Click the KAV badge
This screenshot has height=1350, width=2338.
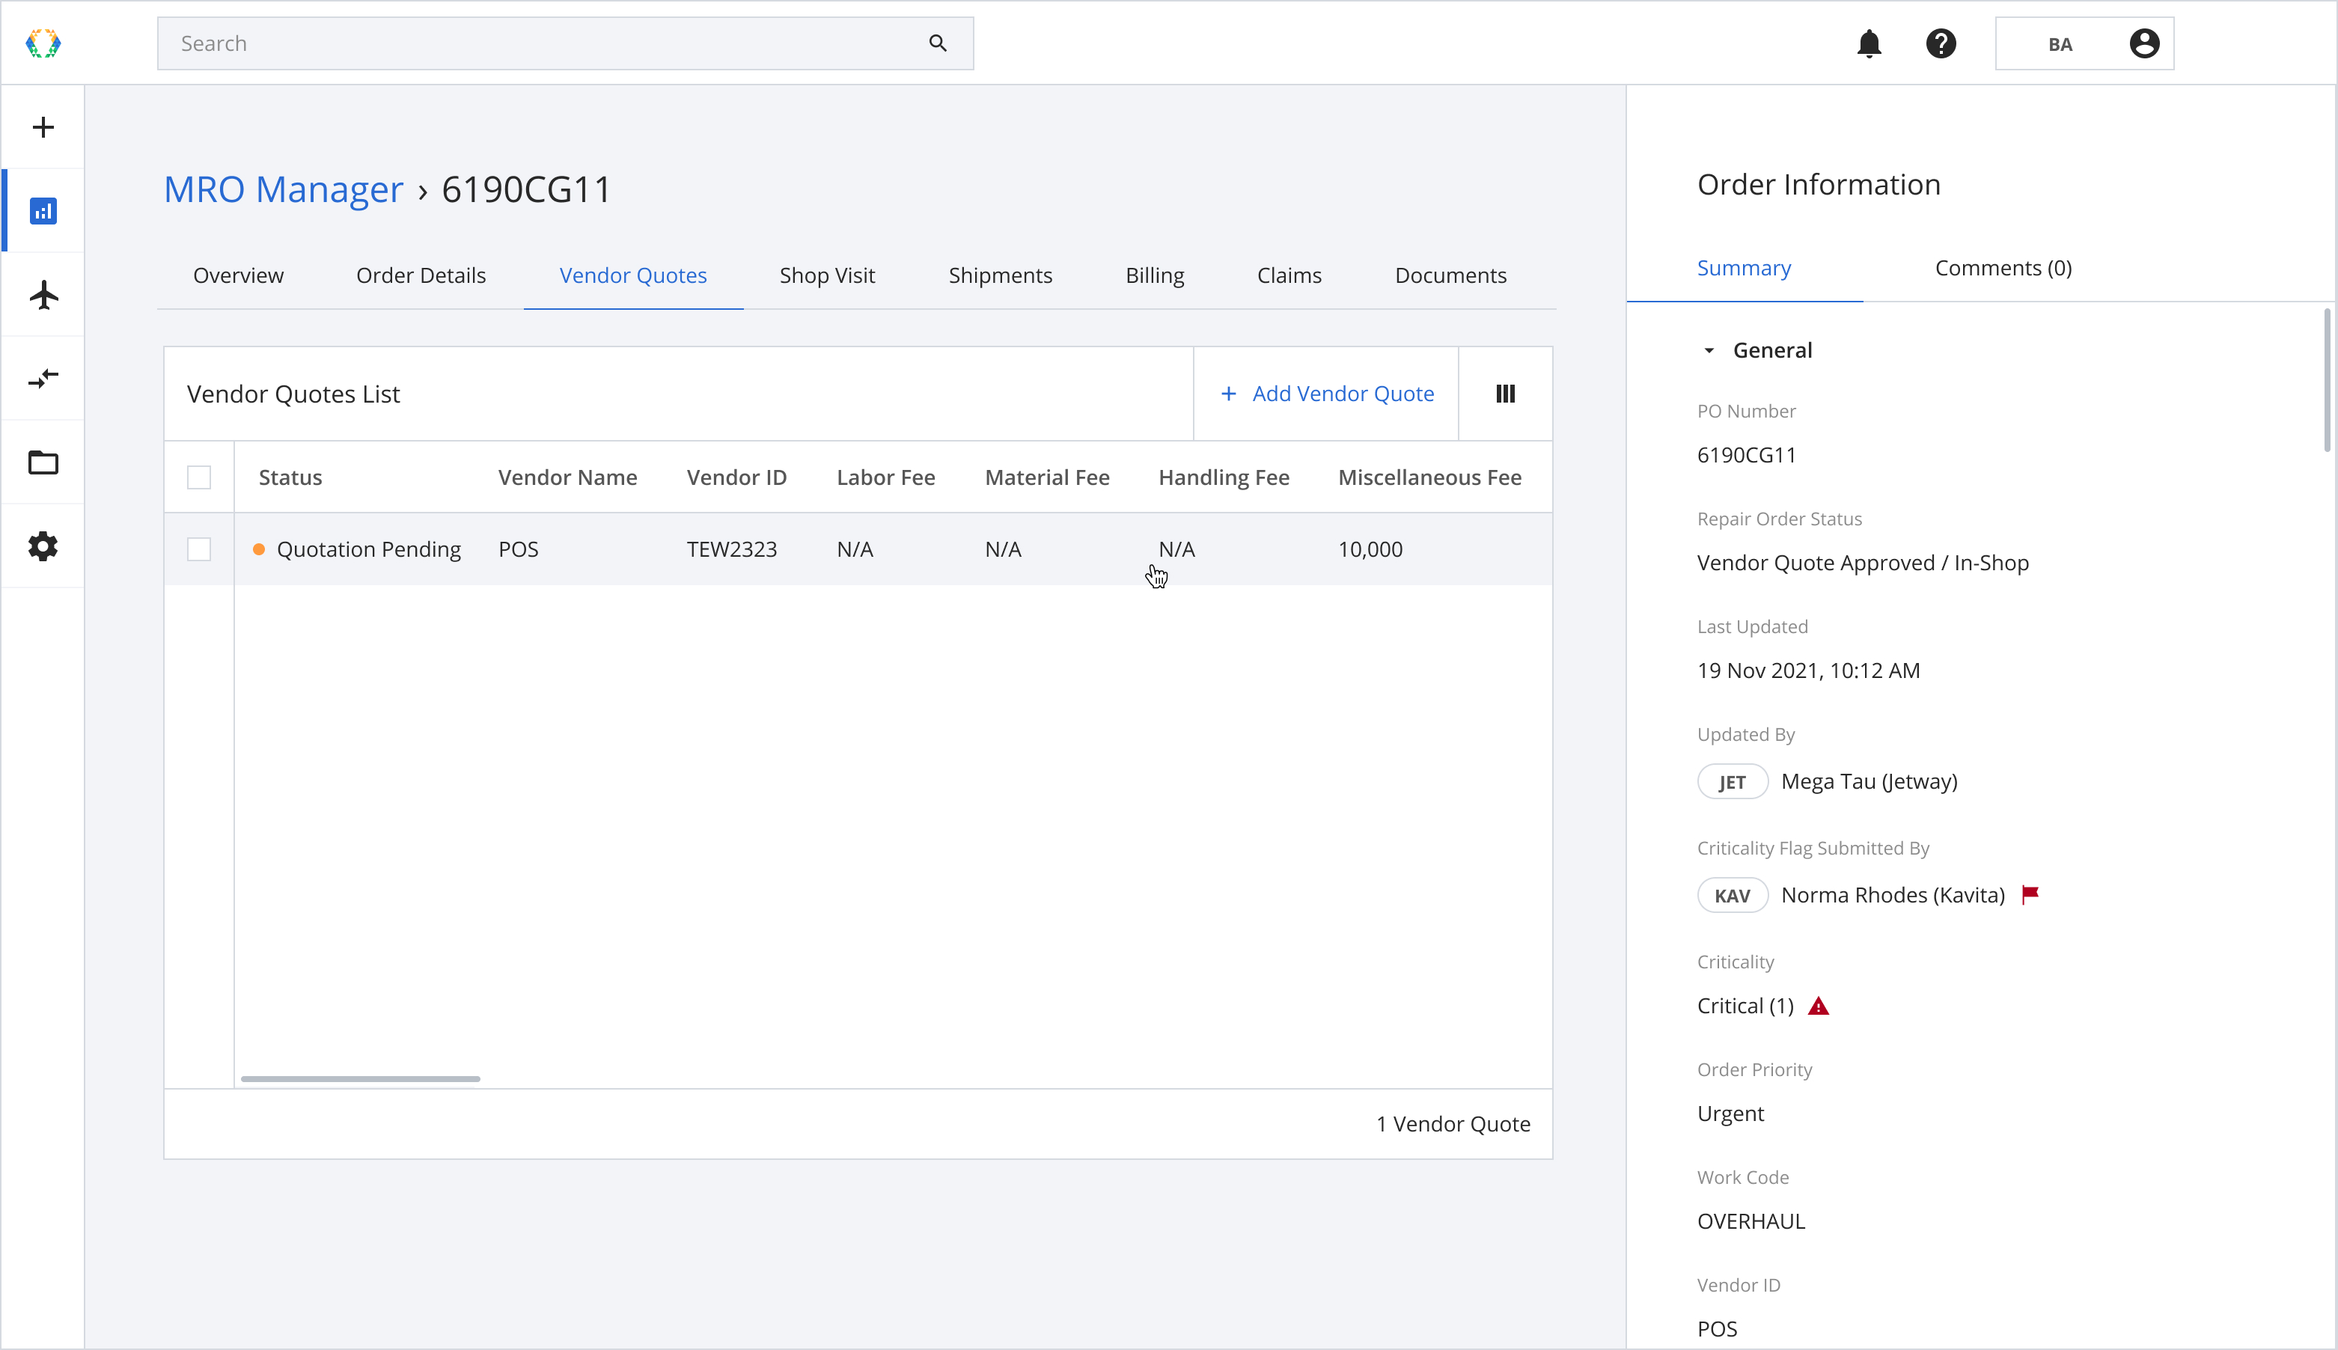pos(1732,896)
